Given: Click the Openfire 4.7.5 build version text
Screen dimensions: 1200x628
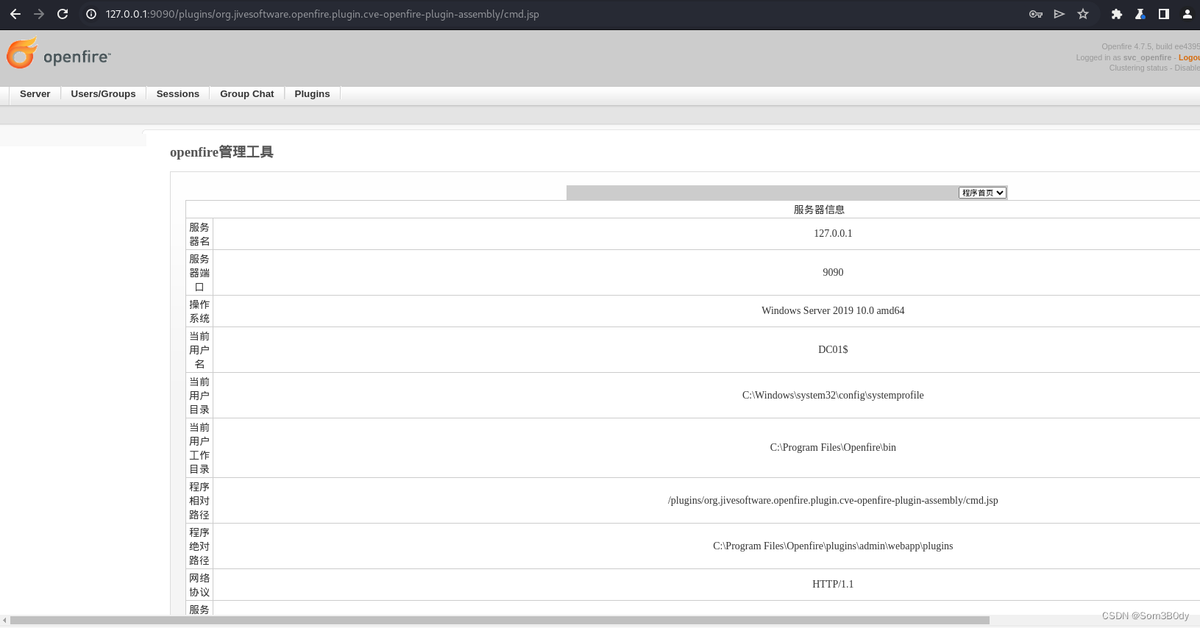Looking at the screenshot, I should 1151,46.
